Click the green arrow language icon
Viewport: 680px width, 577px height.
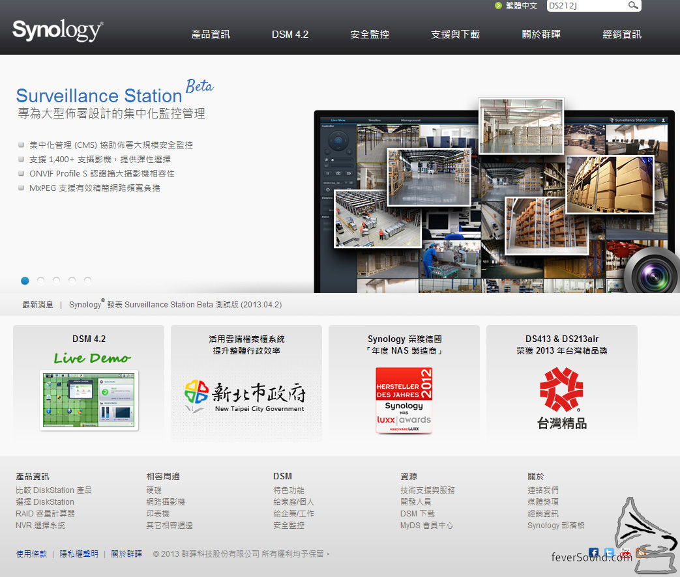498,6
